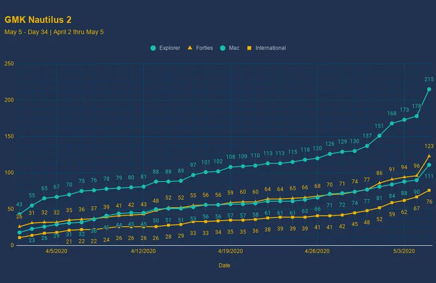This screenshot has width=436, height=283.
Task: Click the 5/3/2020 x-axis label
Action: [404, 251]
